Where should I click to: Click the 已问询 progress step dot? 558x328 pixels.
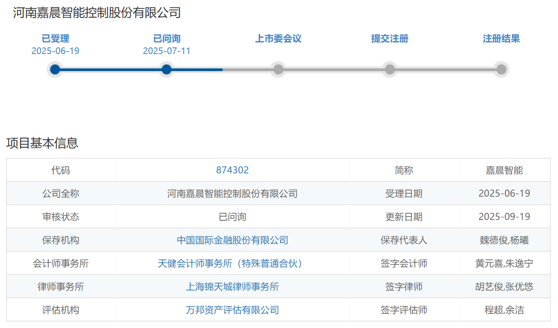[166, 69]
